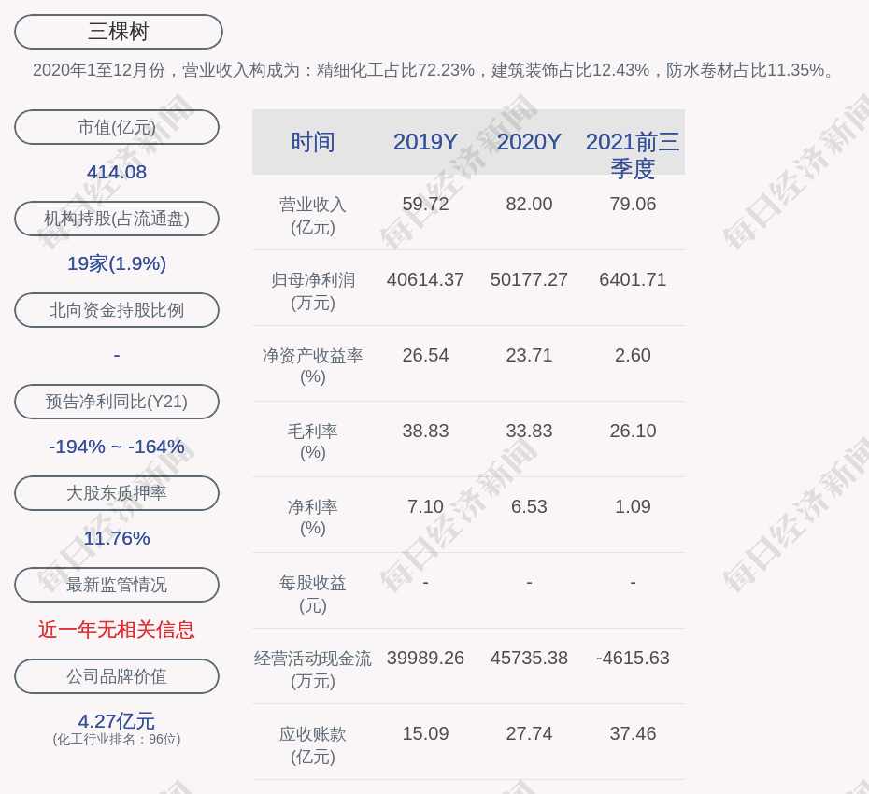Click the ROE value 26.54

coord(426,355)
